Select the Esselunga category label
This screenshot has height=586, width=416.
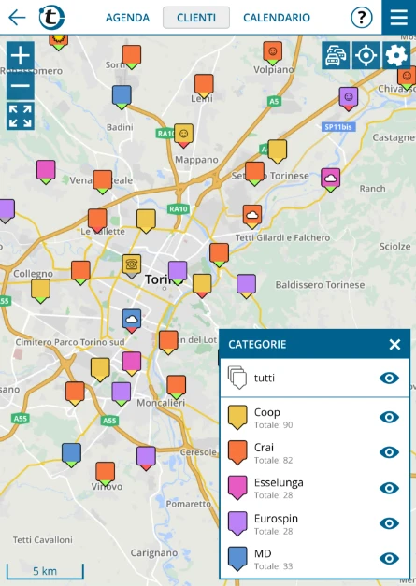click(x=279, y=482)
